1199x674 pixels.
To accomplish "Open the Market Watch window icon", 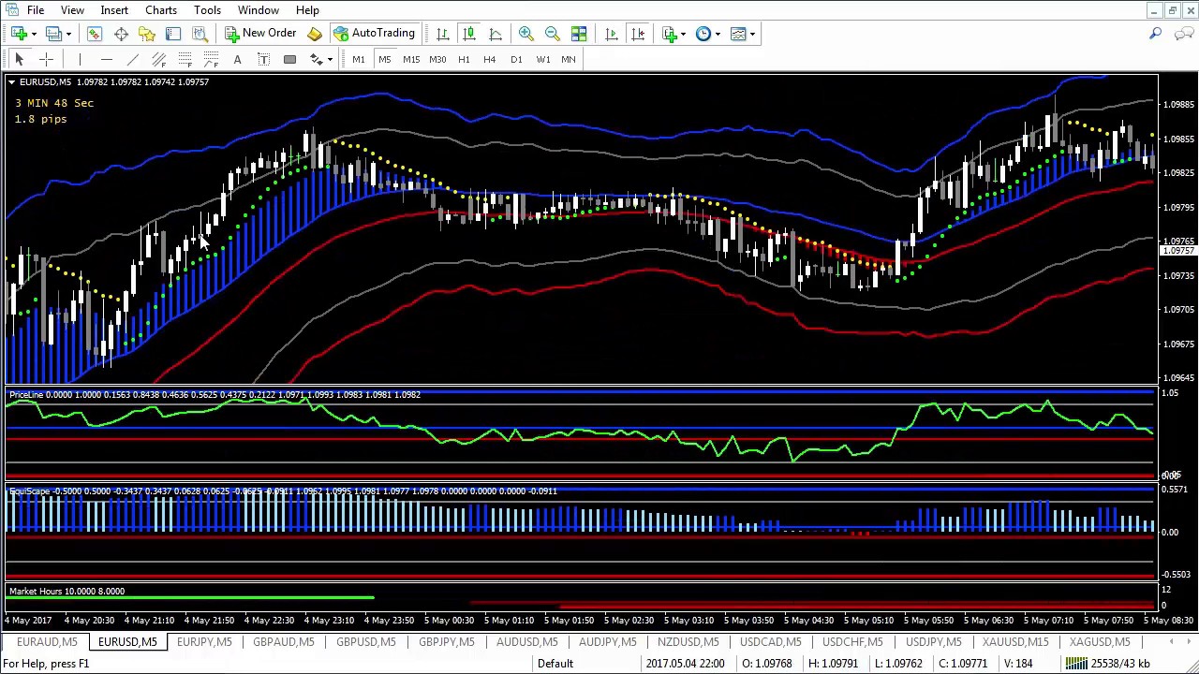I will coord(95,34).
